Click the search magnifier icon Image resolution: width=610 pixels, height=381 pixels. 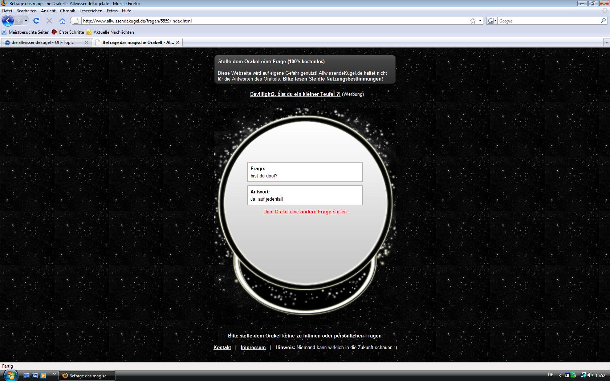(603, 21)
